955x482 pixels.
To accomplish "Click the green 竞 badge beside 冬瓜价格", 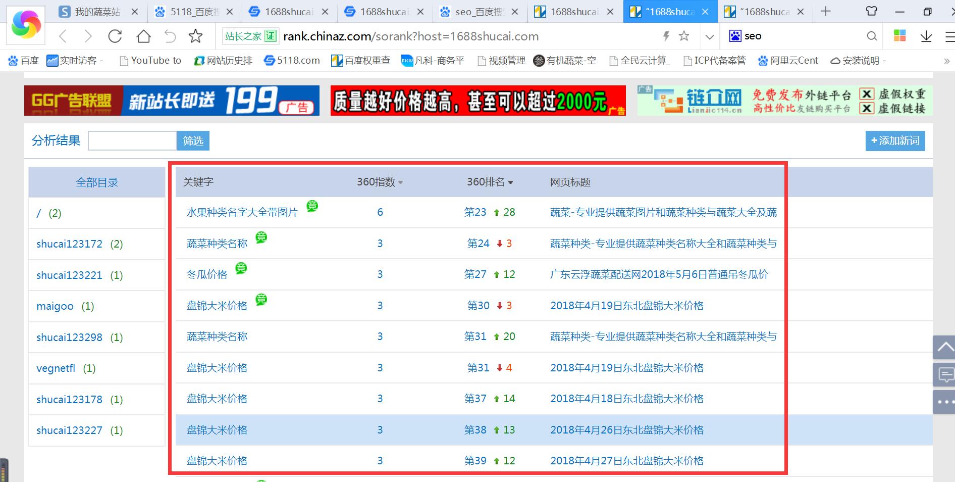I will tap(241, 269).
